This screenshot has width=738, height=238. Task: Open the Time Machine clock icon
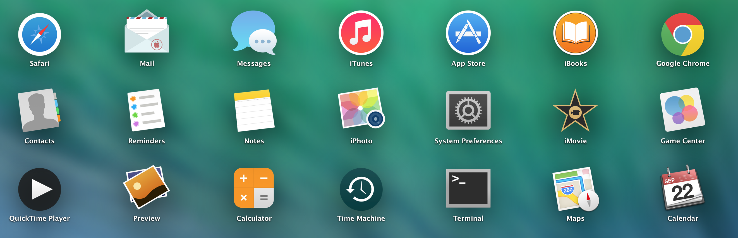pos(361,190)
